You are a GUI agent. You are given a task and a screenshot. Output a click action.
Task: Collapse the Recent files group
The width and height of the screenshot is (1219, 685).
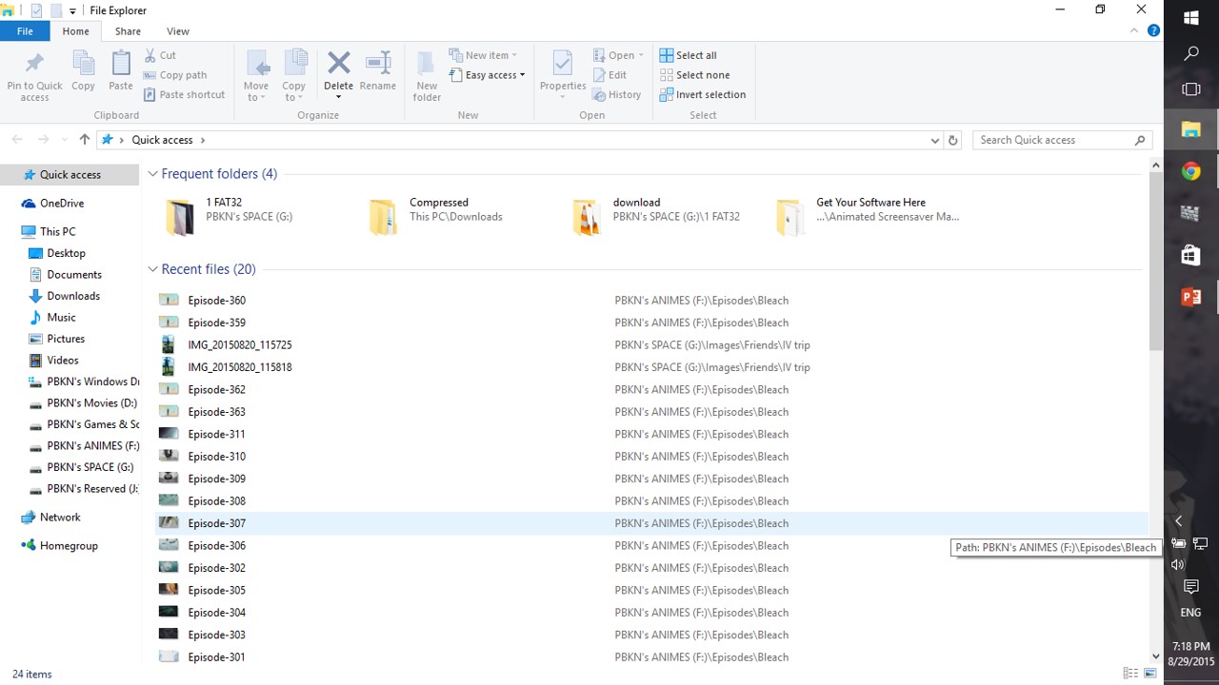(152, 269)
